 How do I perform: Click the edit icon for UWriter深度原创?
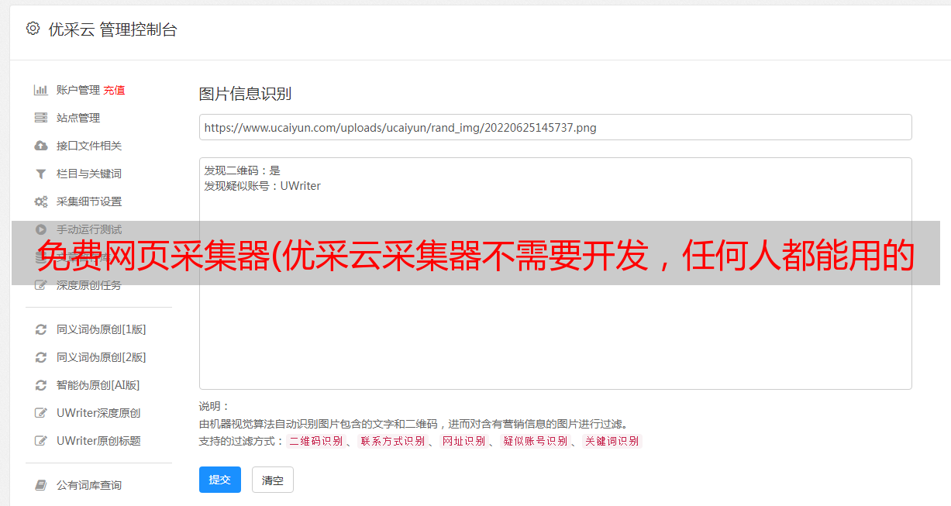click(x=41, y=413)
